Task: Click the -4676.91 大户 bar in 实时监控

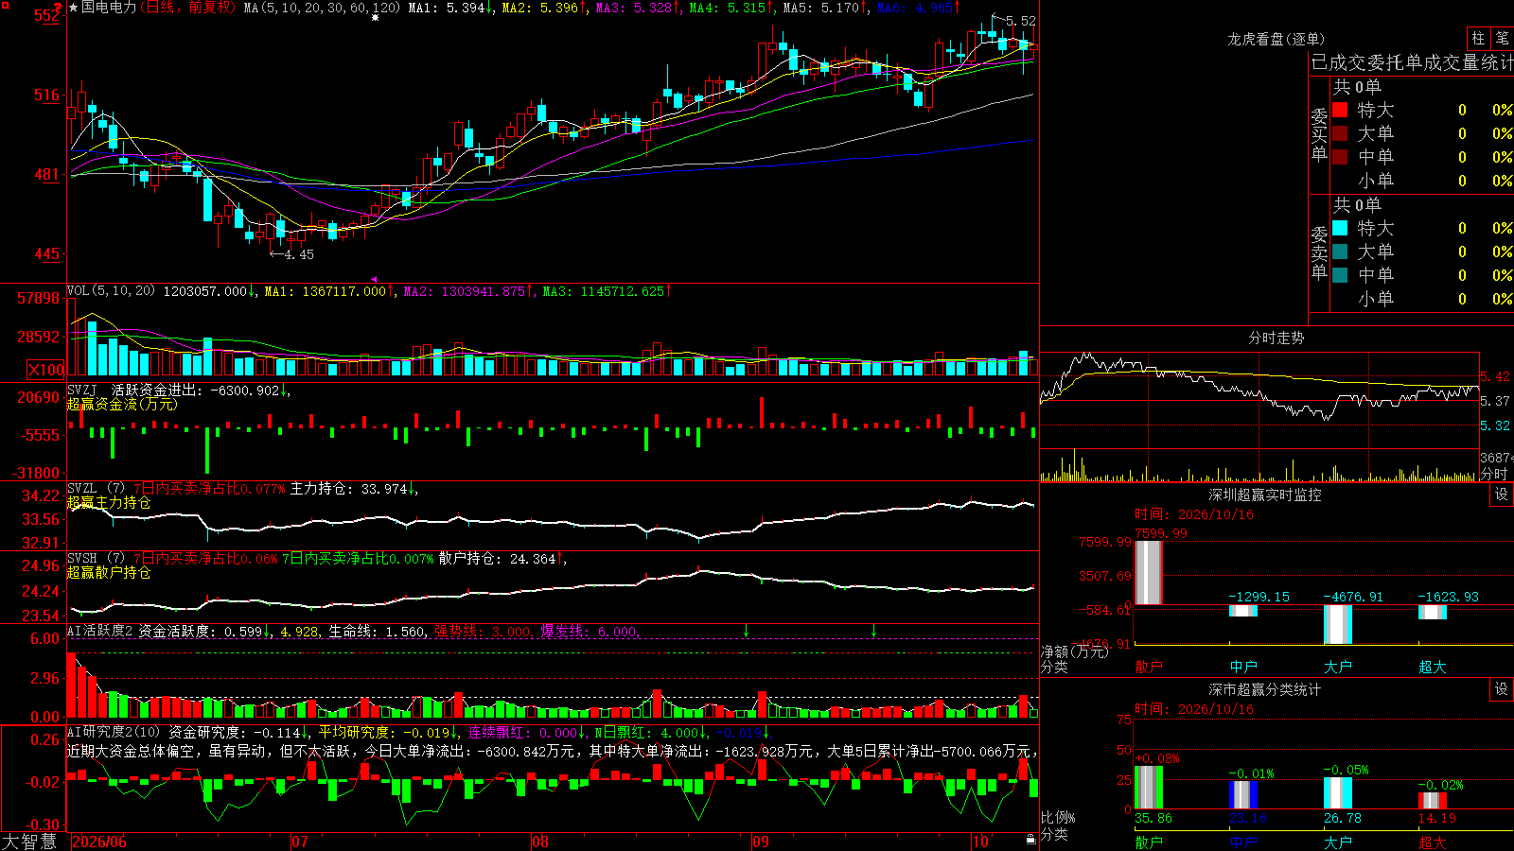Action: point(1338,624)
